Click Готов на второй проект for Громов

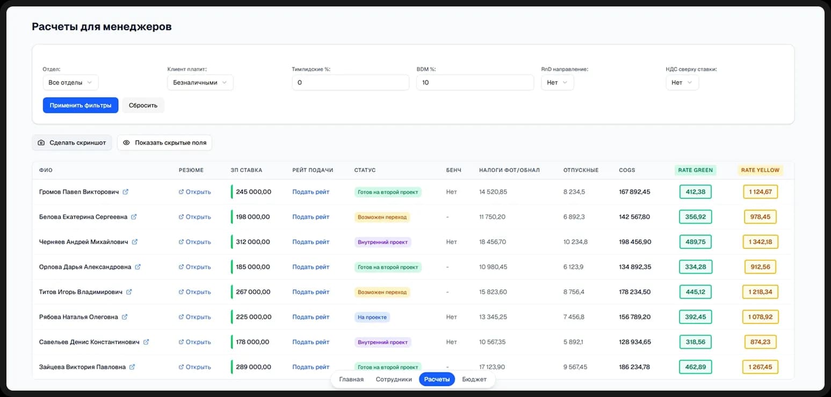point(388,192)
